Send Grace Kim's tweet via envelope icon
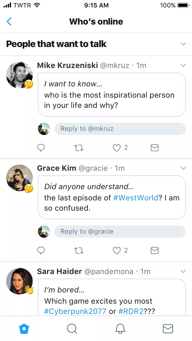The width and height of the screenshot is (192, 341). pyautogui.click(x=155, y=251)
